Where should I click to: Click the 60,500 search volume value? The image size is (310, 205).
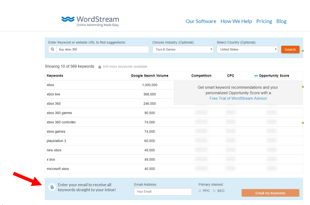coord(150,141)
